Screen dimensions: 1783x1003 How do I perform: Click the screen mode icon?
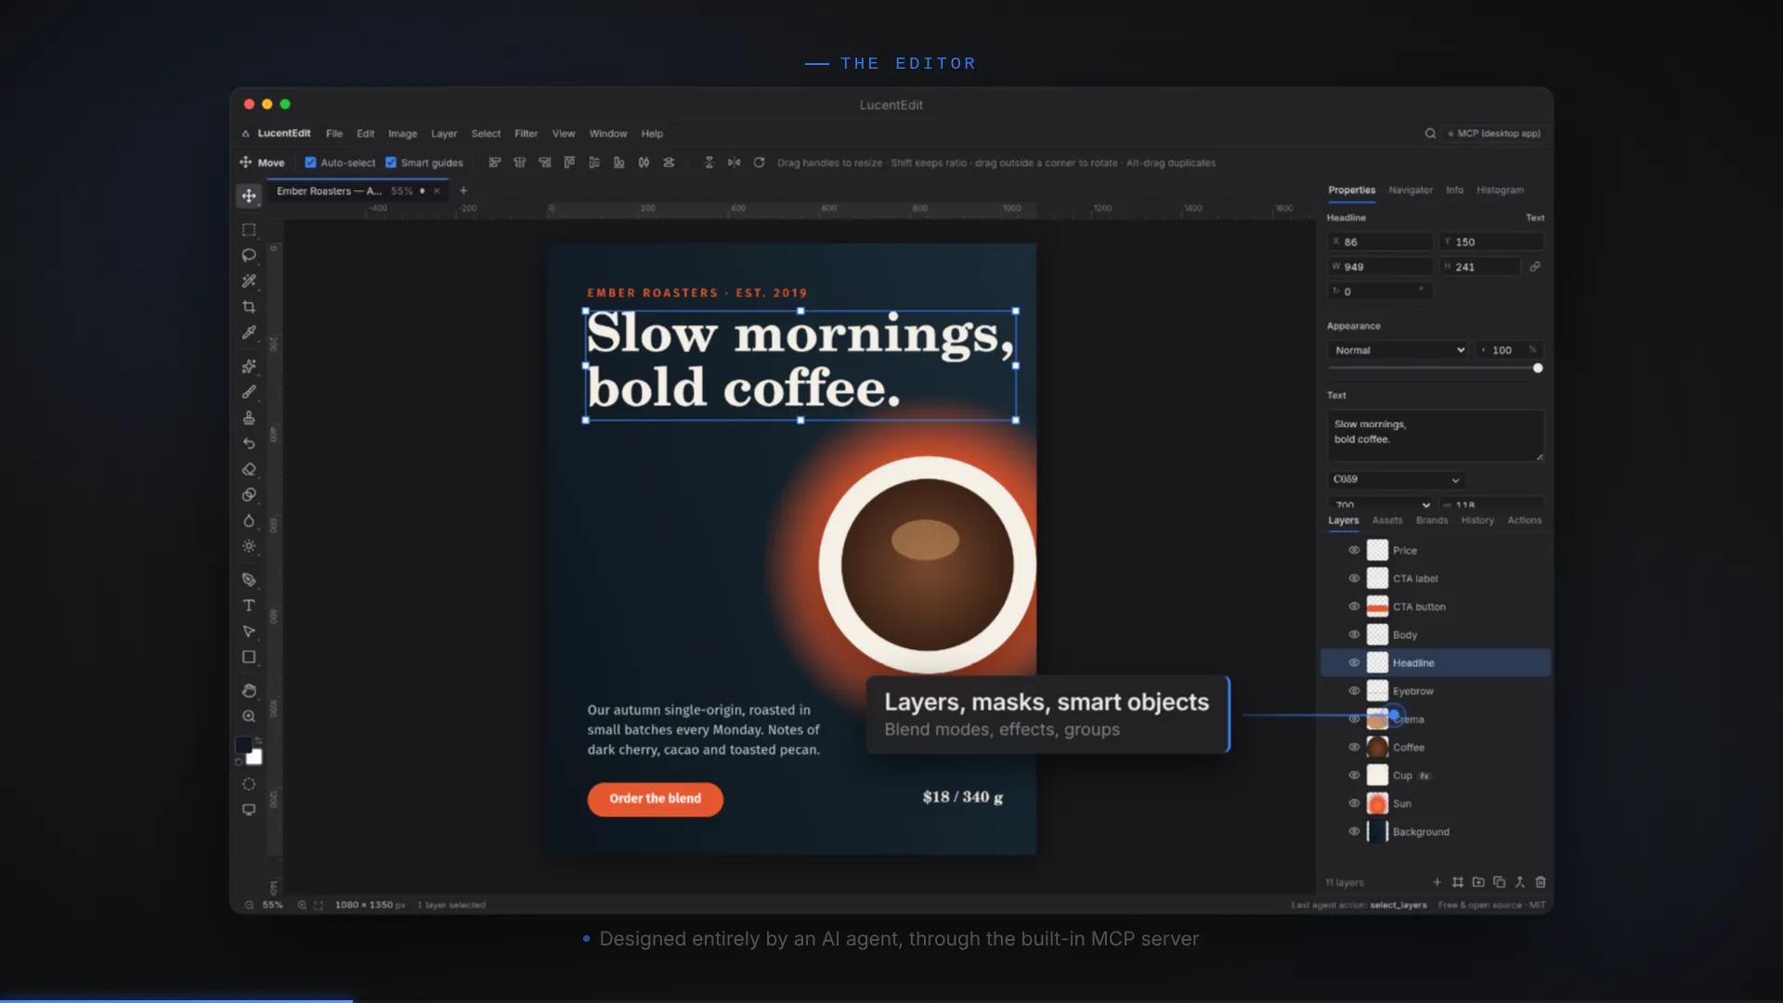249,810
